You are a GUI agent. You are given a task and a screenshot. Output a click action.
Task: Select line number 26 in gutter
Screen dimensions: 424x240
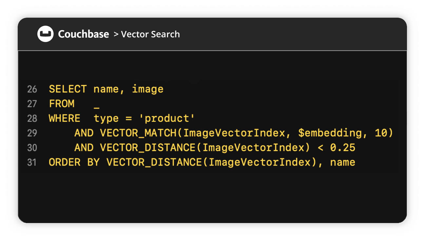(32, 89)
